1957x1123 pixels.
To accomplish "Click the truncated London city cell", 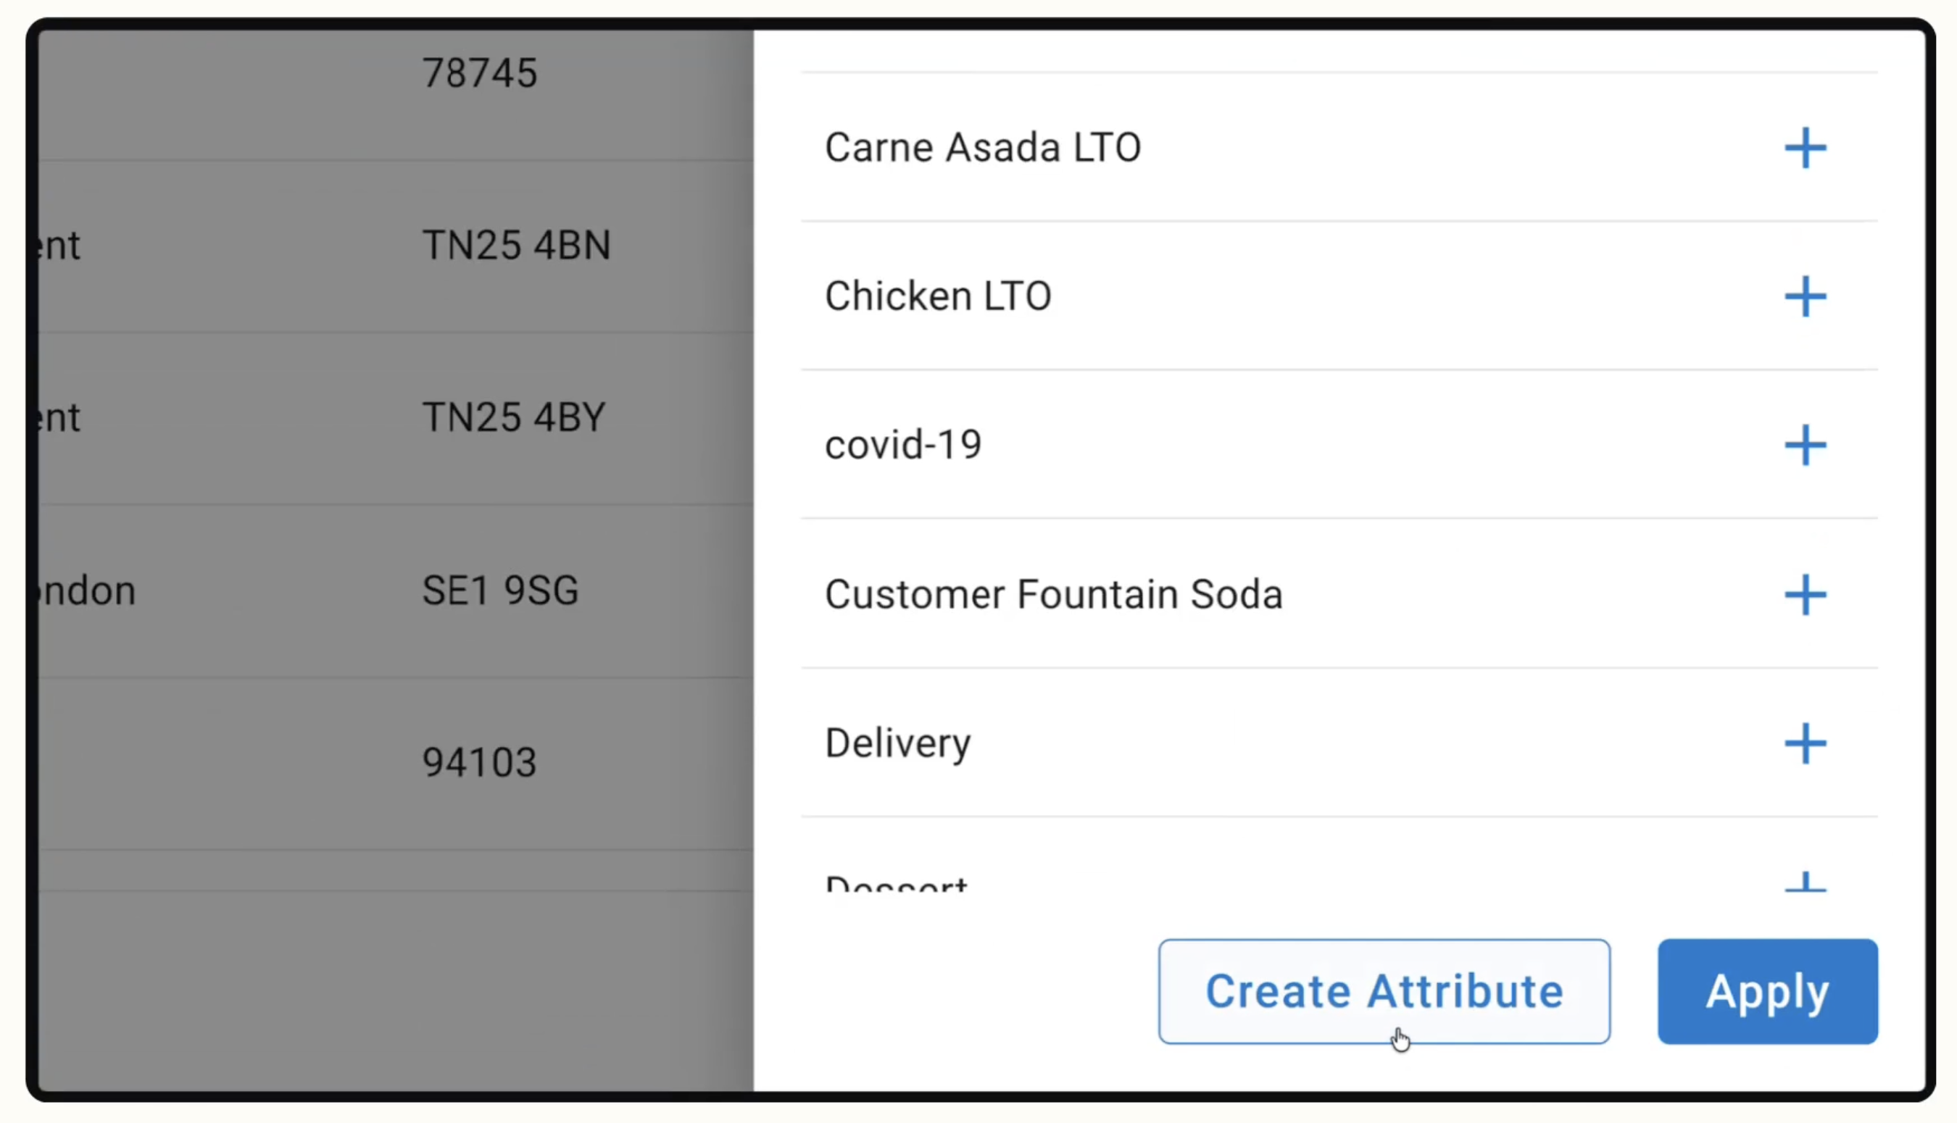I will pyautogui.click(x=88, y=590).
